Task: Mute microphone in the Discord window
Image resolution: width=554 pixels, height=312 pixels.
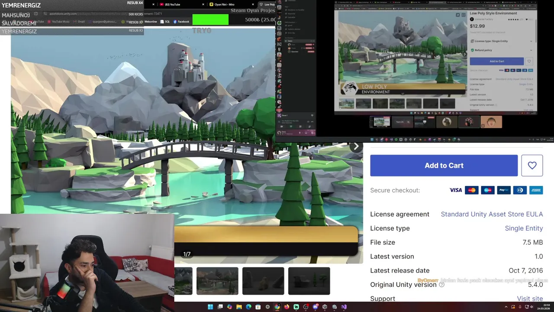Action: 300,133
